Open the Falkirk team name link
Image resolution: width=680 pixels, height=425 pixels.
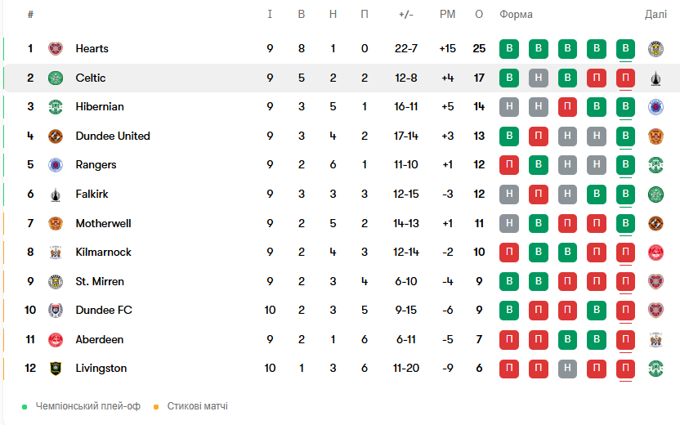92,194
